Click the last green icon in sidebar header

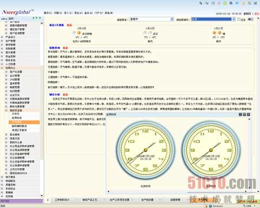click(40, 18)
